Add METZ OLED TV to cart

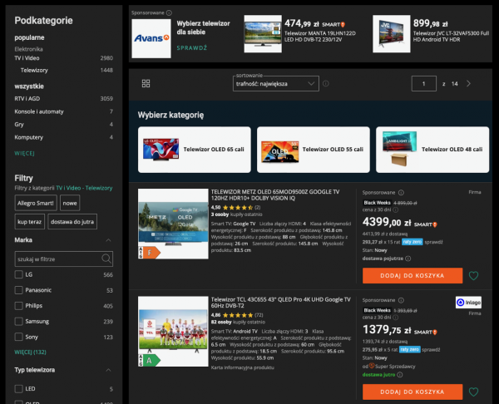(x=412, y=275)
